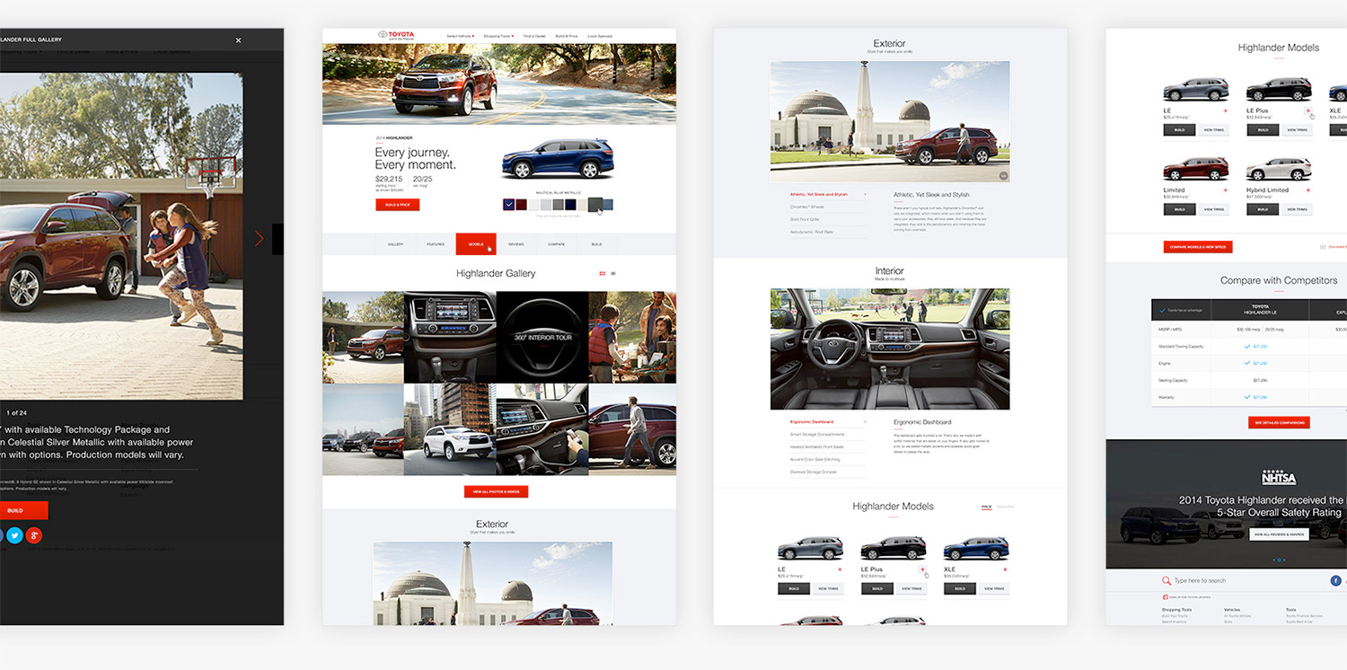Expand Chromtec Wheels accordion item
Image resolution: width=1347 pixels, height=670 pixels.
(x=828, y=207)
